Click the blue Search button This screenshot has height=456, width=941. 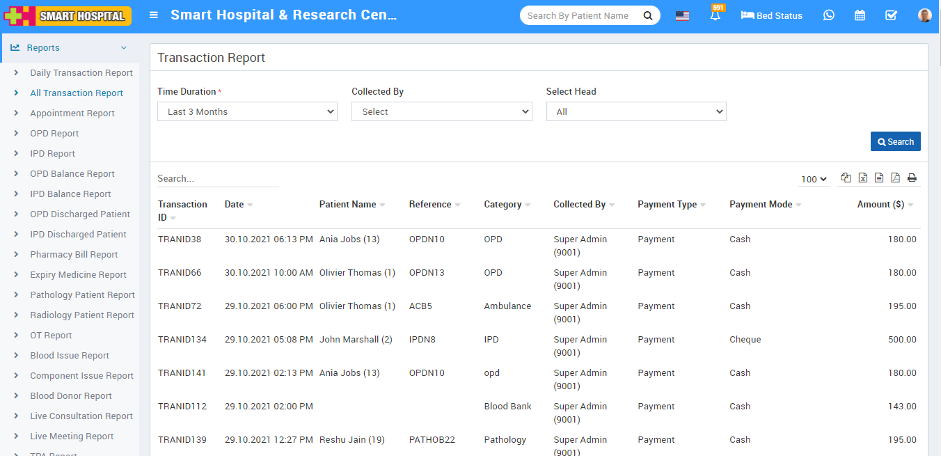(x=895, y=141)
